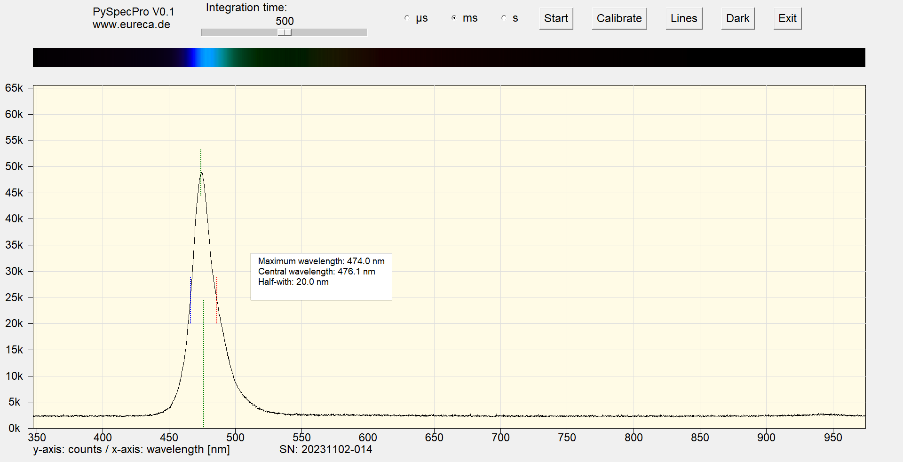Click slider track right of the handle

(329, 32)
